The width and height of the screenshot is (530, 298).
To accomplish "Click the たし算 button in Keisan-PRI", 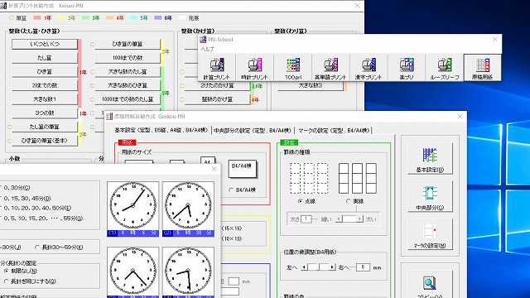I will [45, 58].
